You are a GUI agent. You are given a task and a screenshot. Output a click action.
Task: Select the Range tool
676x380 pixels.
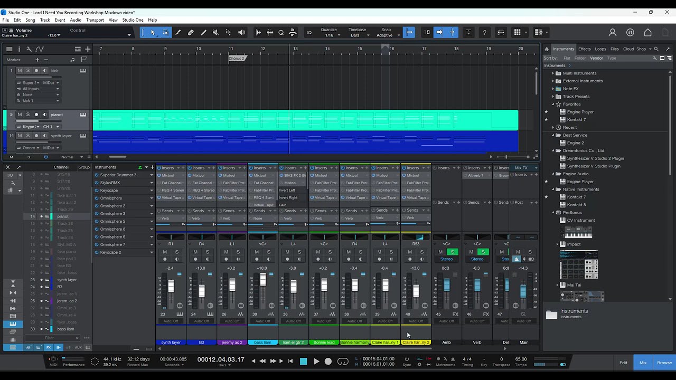(165, 33)
